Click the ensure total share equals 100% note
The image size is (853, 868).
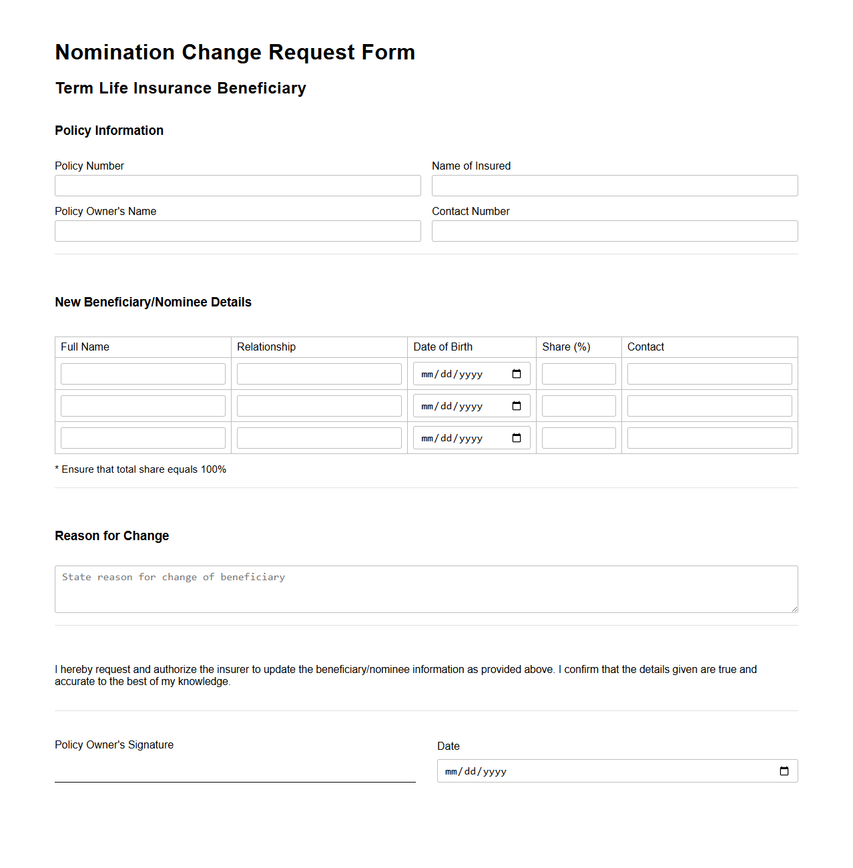click(x=140, y=469)
